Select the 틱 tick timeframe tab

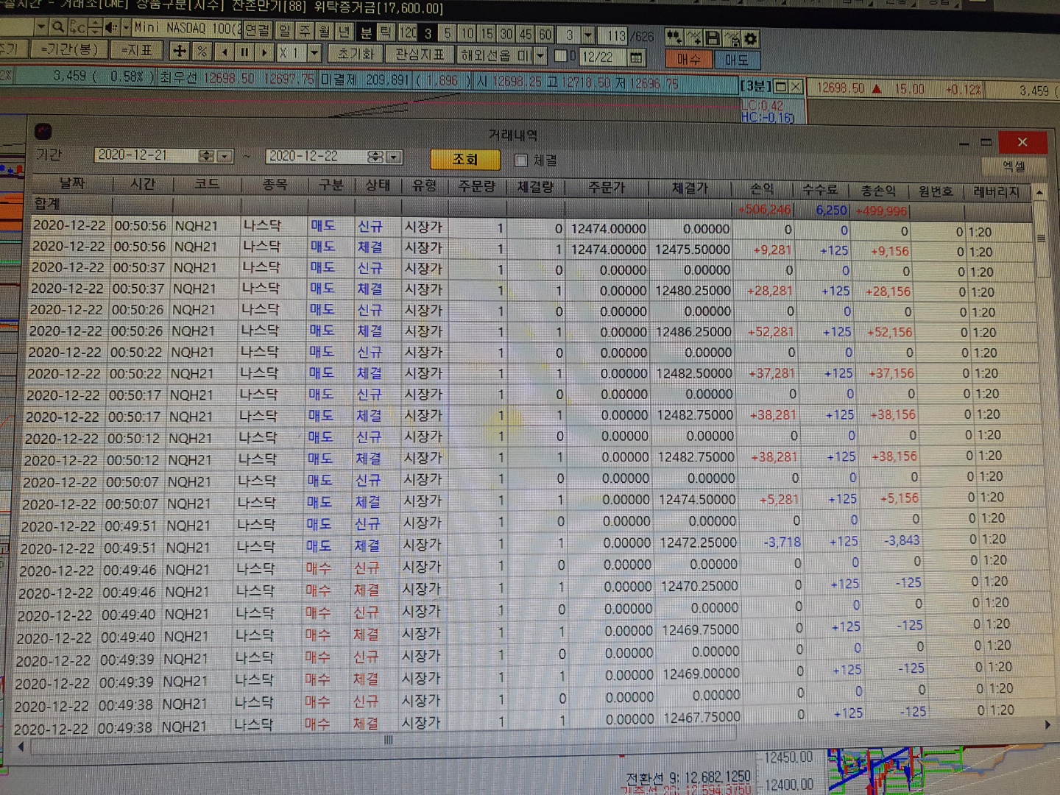[x=386, y=32]
